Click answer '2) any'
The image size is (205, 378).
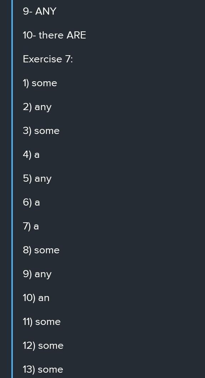[37, 107]
